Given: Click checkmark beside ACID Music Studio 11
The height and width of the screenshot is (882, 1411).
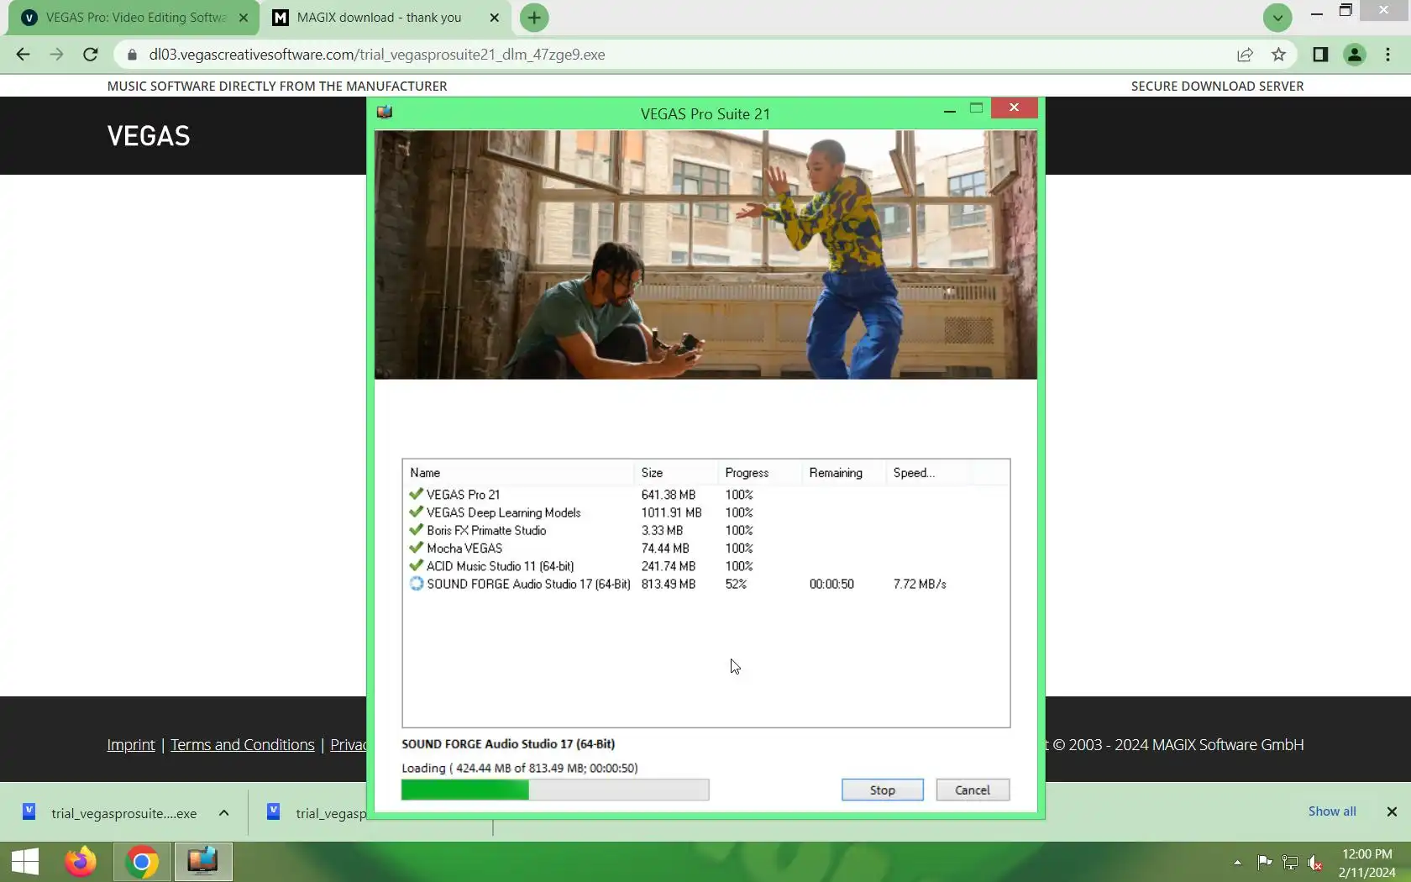Looking at the screenshot, I should pyautogui.click(x=416, y=565).
